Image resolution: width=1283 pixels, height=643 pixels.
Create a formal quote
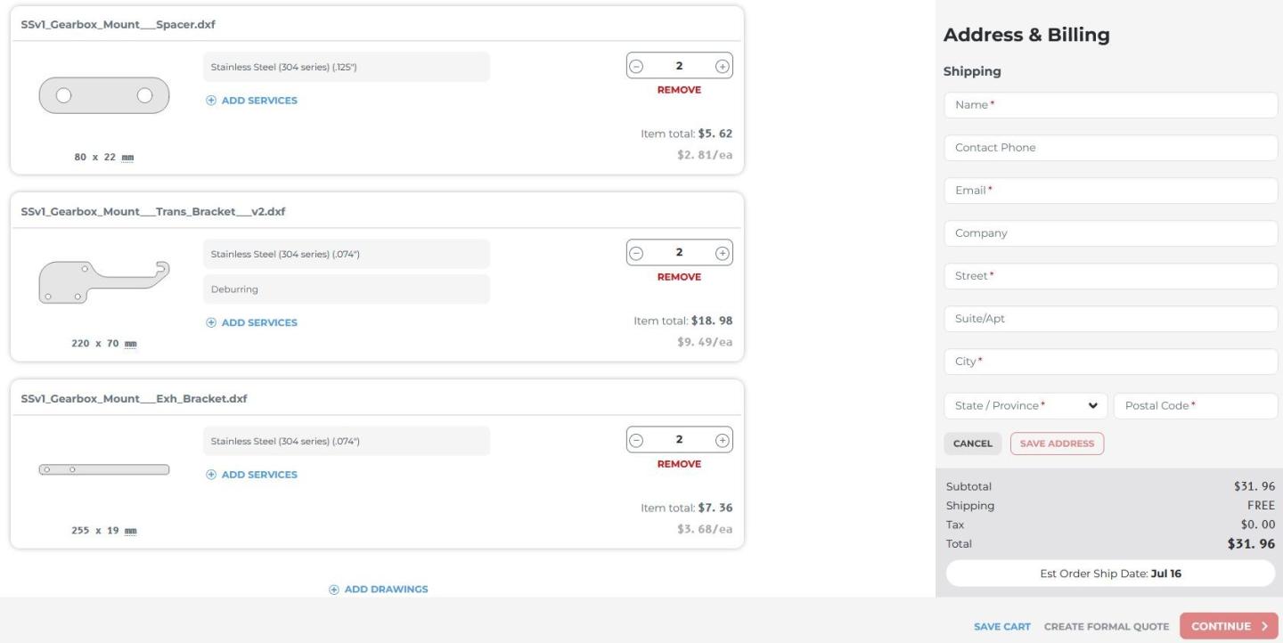pyautogui.click(x=1107, y=627)
